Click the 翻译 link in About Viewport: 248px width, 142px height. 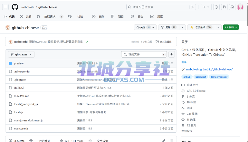click(x=184, y=62)
